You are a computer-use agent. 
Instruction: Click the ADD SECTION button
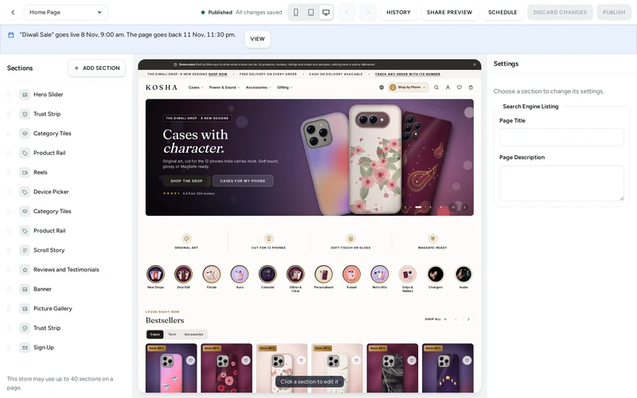[x=96, y=68]
